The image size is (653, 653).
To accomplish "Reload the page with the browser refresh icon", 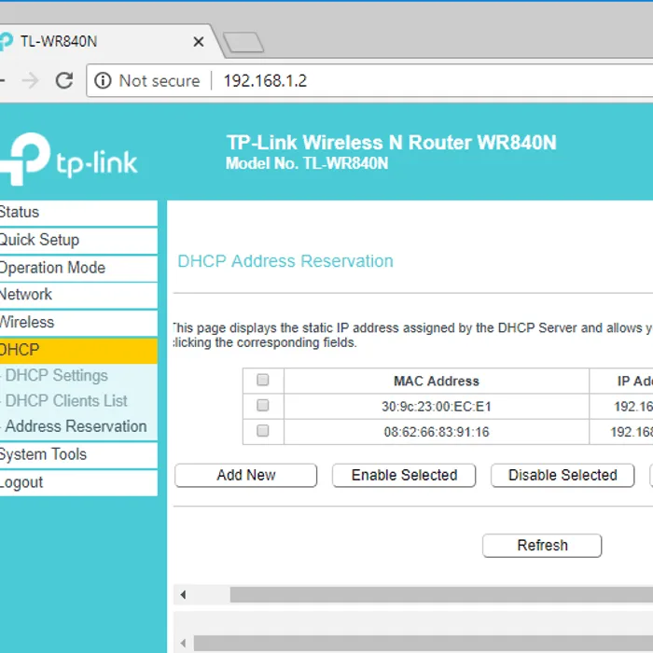I will (64, 80).
